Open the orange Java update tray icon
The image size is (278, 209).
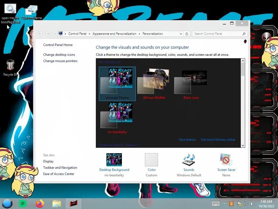tap(231, 204)
